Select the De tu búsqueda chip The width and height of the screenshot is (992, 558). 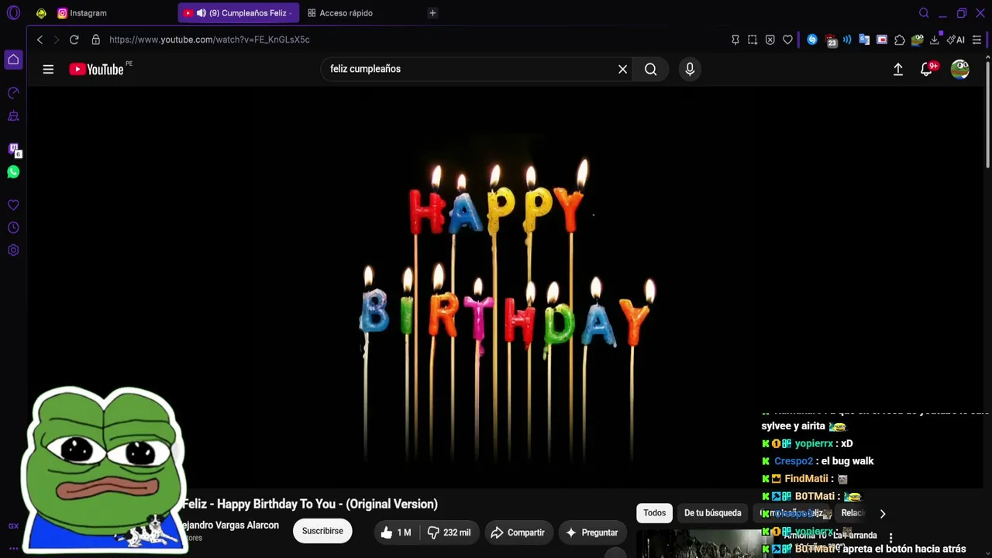coord(713,513)
